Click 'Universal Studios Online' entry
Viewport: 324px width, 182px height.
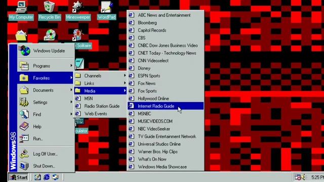tap(166, 144)
